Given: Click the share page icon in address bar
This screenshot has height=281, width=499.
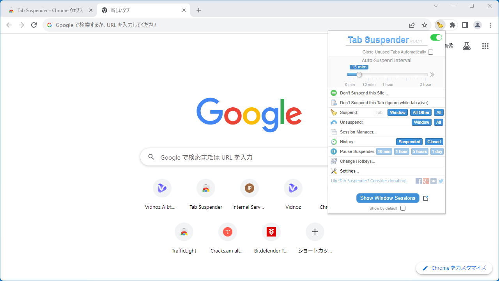Looking at the screenshot, I should pos(412,25).
